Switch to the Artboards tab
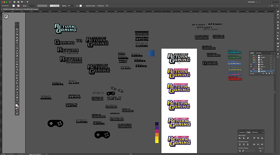This screenshot has height=155, width=280. (x=259, y=53)
